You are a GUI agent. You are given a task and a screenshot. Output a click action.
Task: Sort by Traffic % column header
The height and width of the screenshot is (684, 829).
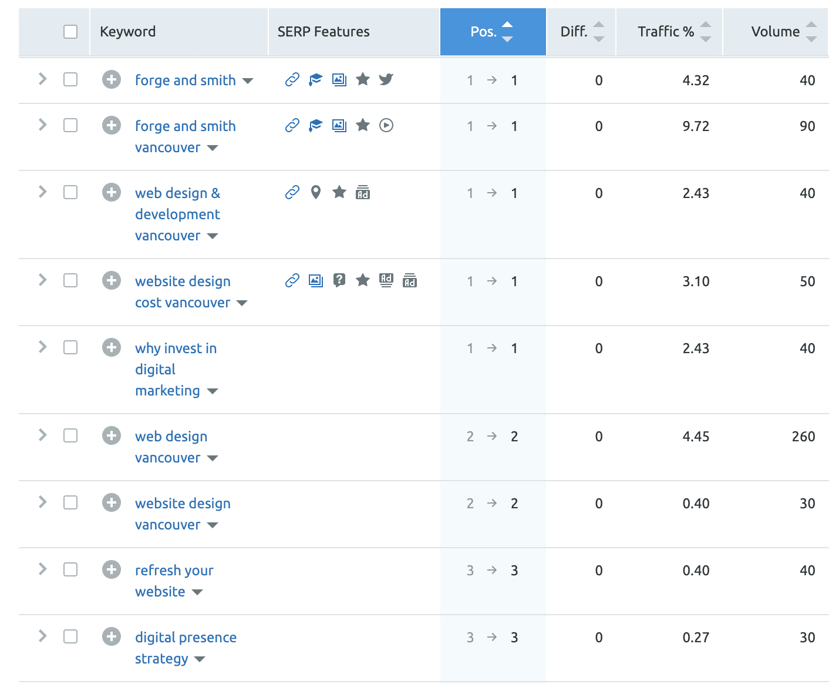click(x=666, y=32)
